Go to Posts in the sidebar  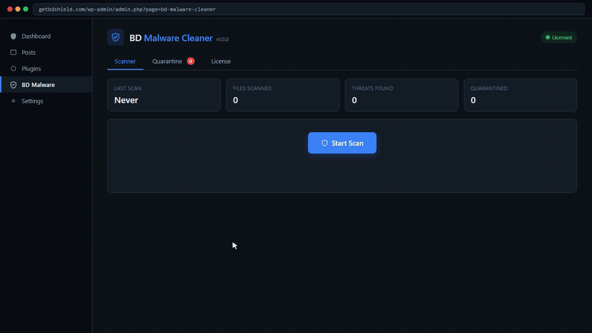tap(46, 52)
